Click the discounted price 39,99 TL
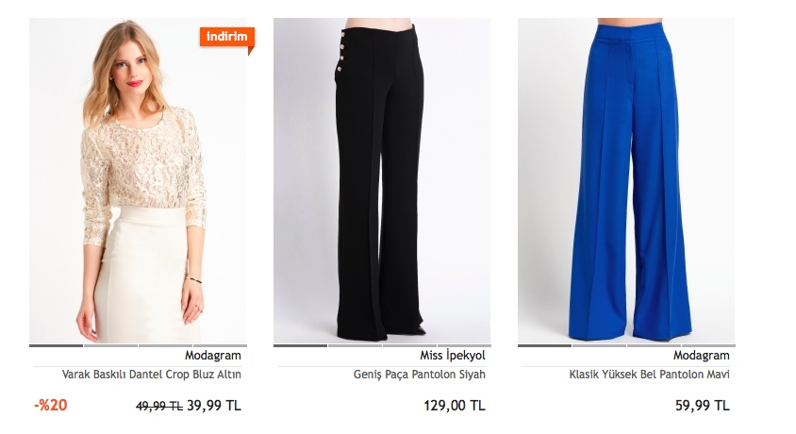The height and width of the screenshot is (434, 796). (214, 406)
